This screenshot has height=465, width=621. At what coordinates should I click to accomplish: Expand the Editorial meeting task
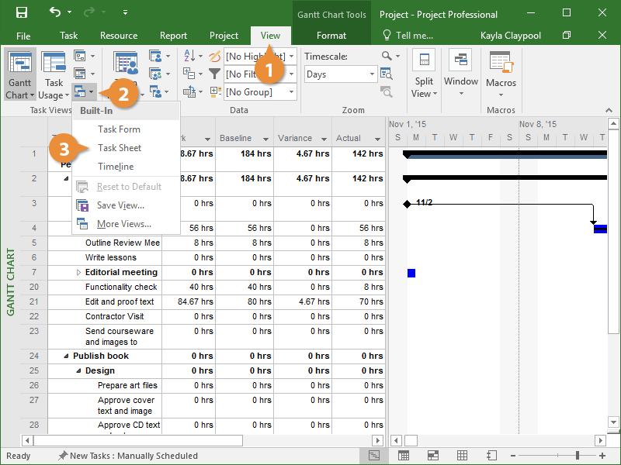pos(78,273)
